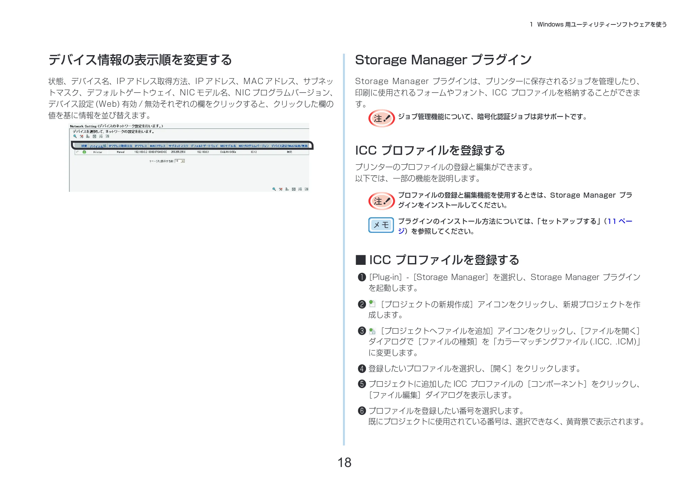
Task: Click the Printer device name cell
Action: pyautogui.click(x=98, y=152)
